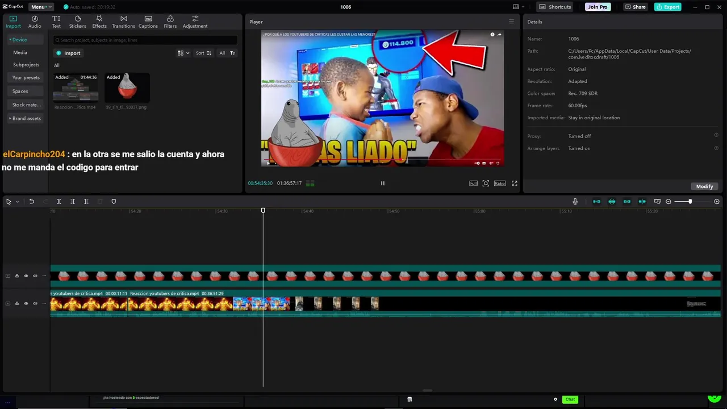Image resolution: width=727 pixels, height=409 pixels.
Task: Choose the Select cursor tool
Action: click(x=9, y=202)
